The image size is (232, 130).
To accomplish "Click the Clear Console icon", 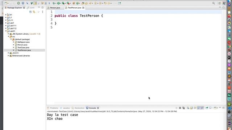I will pos(188,108).
